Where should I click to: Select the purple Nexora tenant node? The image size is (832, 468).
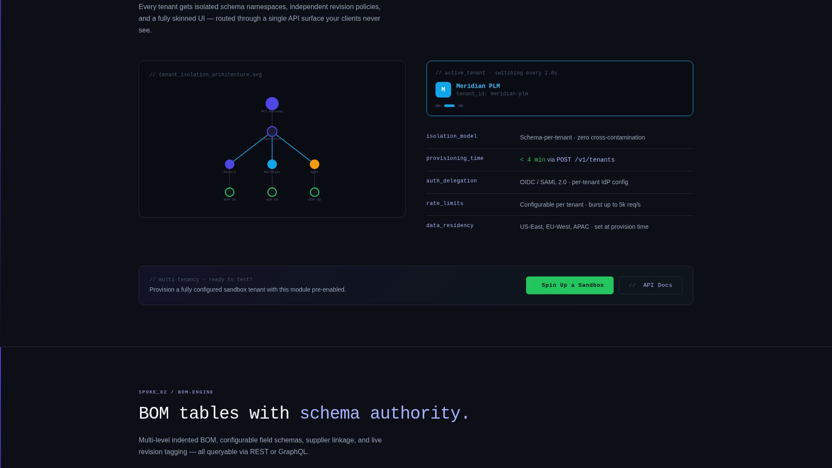(230, 164)
